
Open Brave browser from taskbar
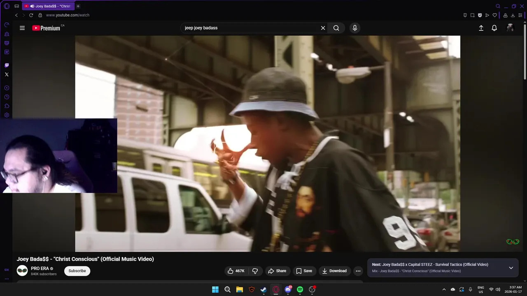[x=252, y=289]
